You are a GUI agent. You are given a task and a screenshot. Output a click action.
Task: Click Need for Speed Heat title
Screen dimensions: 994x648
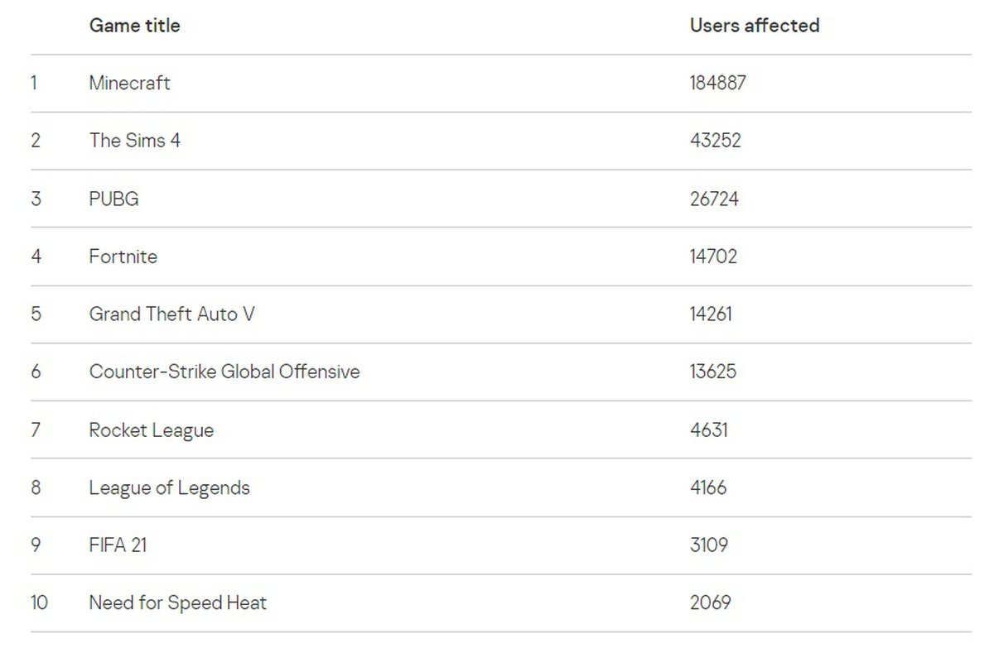[x=178, y=602]
